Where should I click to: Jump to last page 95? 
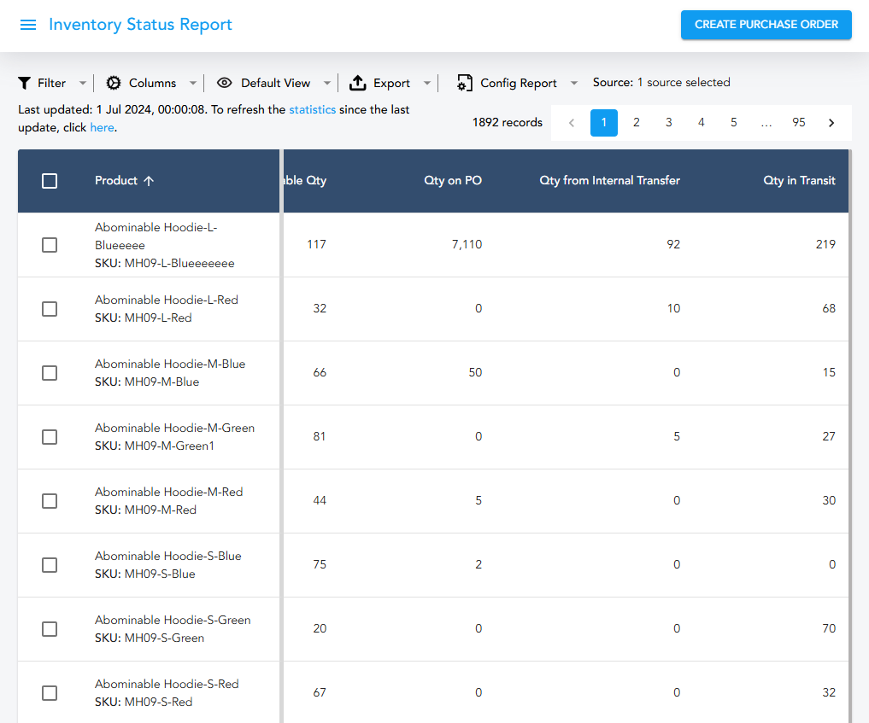(x=799, y=123)
